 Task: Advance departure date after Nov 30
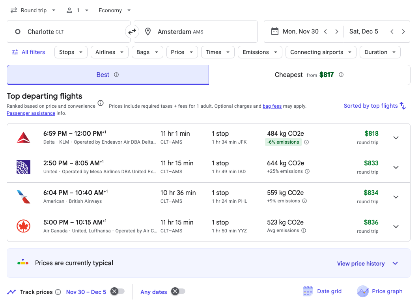tap(337, 31)
